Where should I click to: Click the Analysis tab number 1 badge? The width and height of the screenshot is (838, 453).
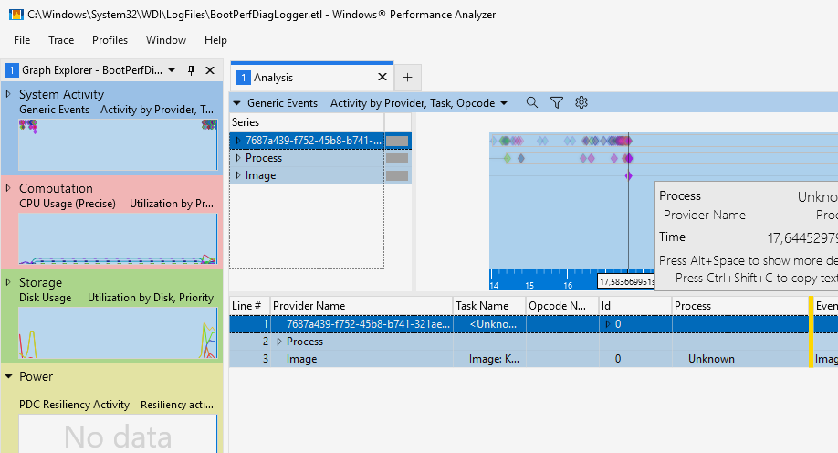click(243, 78)
